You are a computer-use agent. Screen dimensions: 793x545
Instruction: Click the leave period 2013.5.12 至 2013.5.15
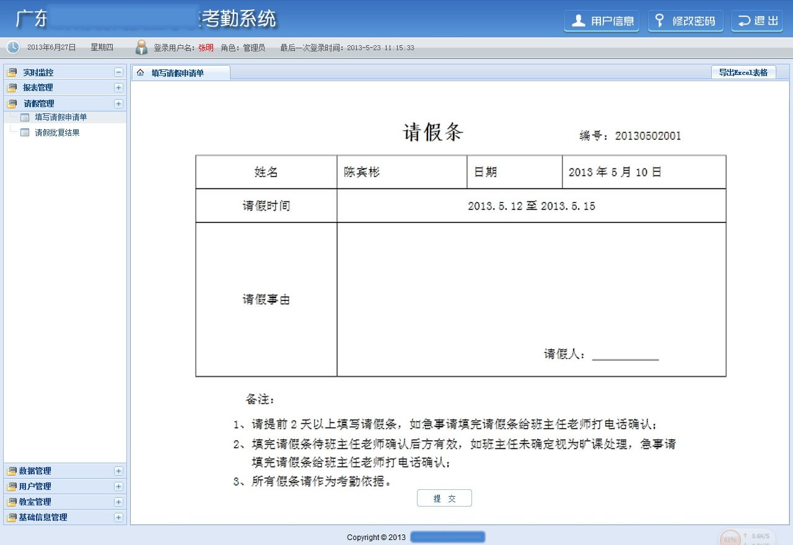tap(532, 206)
